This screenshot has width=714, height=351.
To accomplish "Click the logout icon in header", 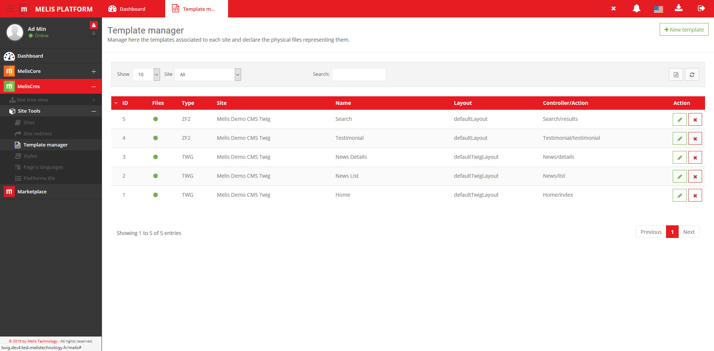I will click(x=701, y=9).
